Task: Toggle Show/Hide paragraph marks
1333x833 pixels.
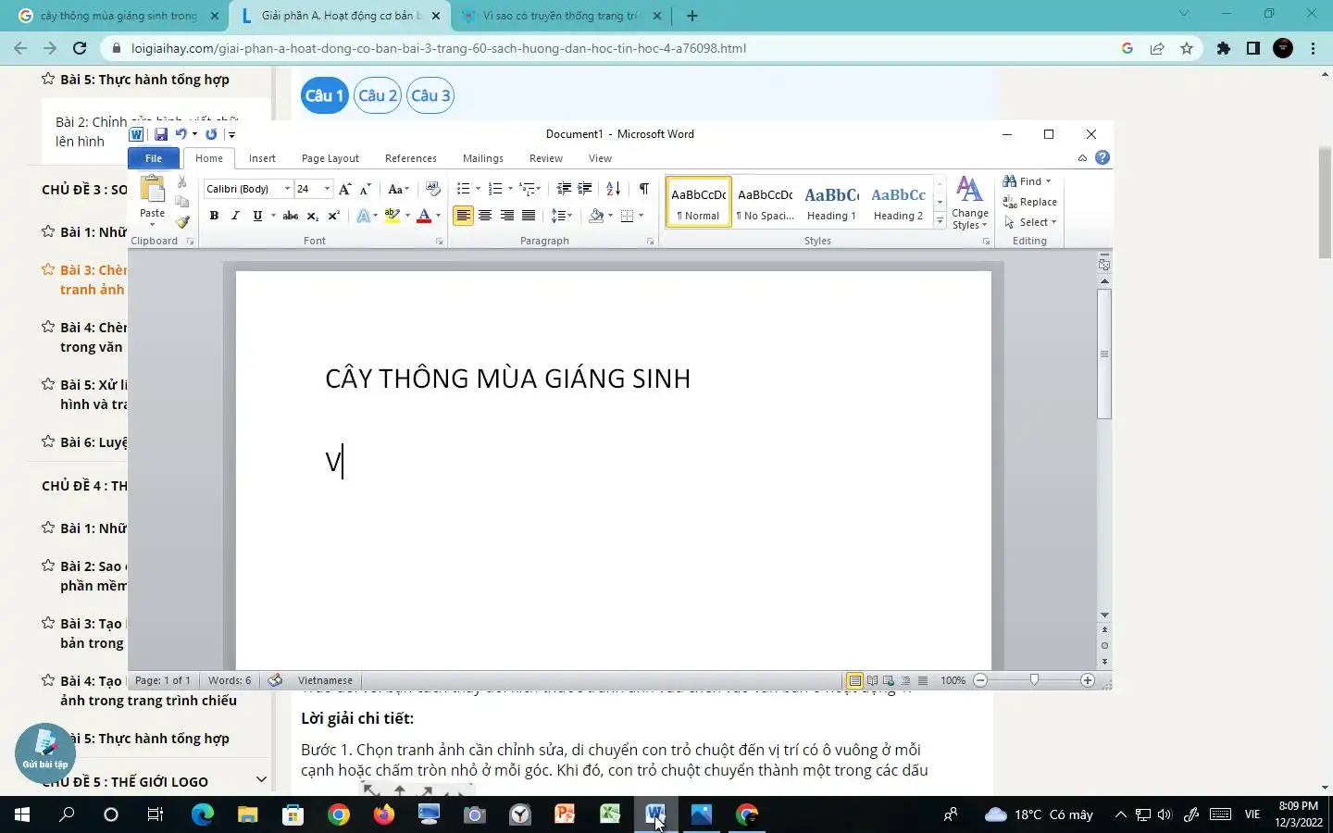Action: pyautogui.click(x=643, y=189)
